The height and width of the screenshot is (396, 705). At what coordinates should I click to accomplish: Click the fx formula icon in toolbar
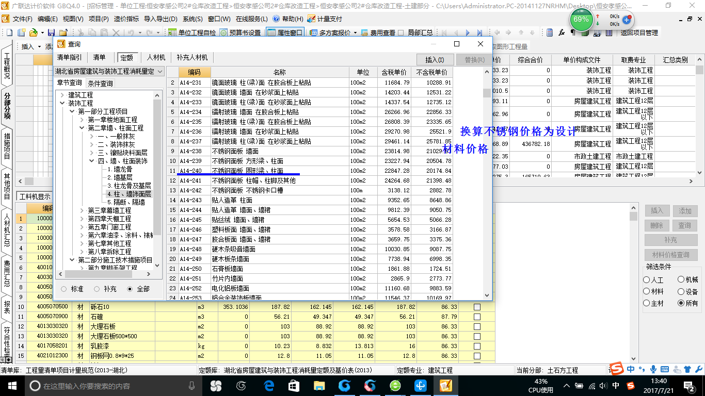click(562, 32)
